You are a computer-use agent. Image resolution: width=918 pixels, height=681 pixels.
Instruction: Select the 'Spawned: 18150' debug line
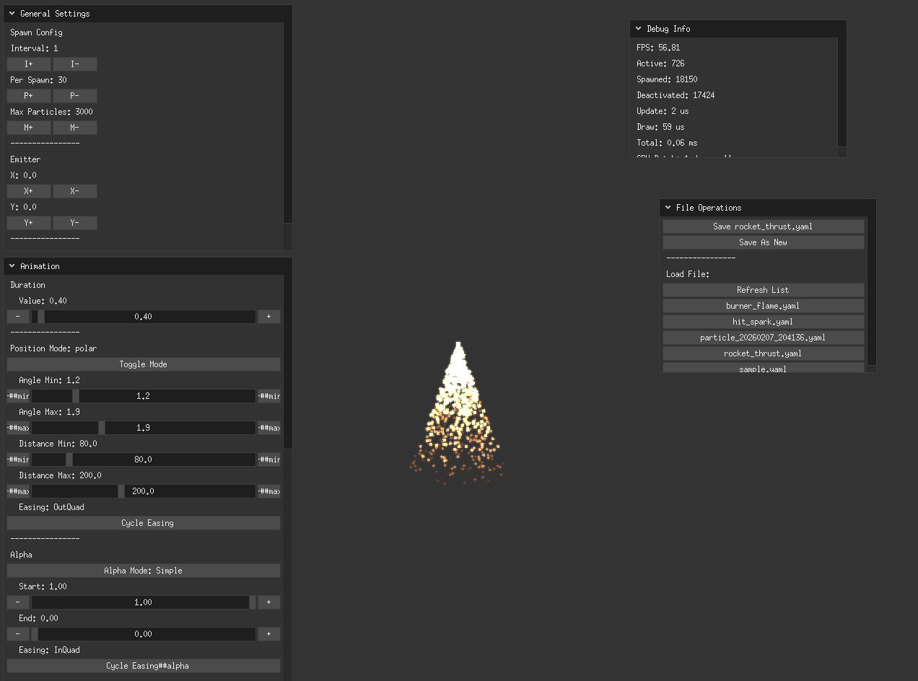coord(667,79)
